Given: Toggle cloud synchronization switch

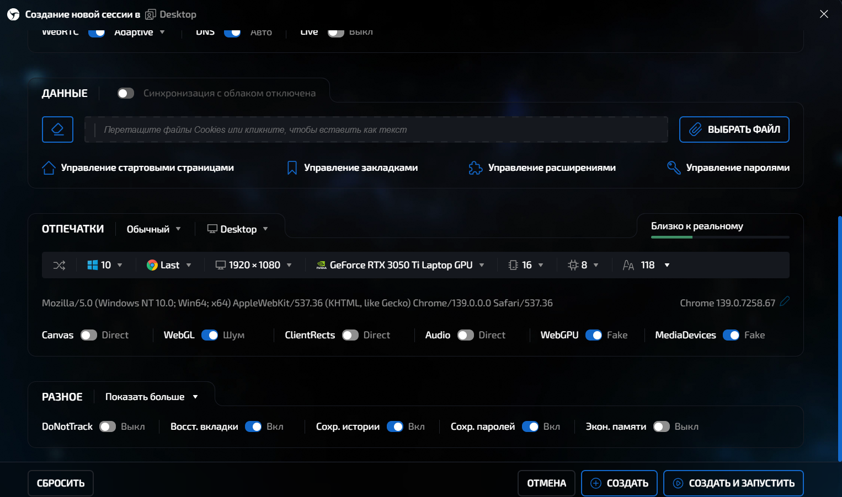Looking at the screenshot, I should (126, 94).
